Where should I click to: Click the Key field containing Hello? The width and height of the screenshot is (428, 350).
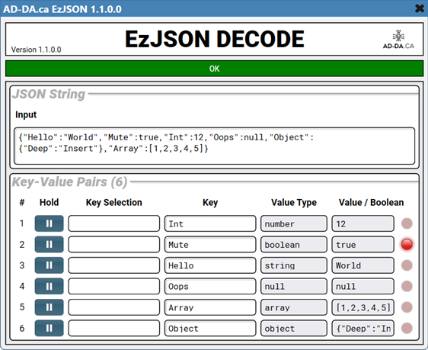pos(210,265)
